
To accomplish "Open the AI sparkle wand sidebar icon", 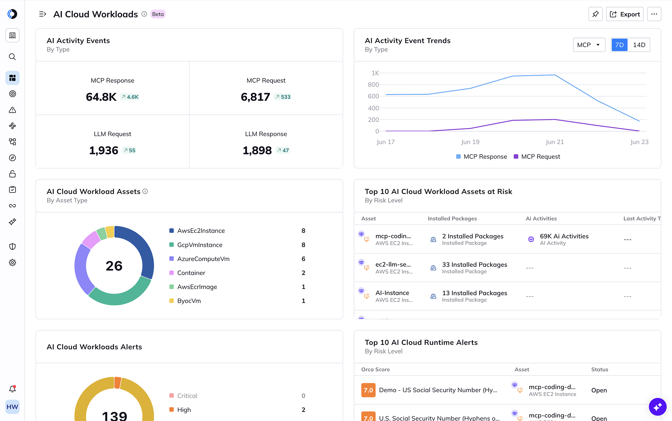I will (x=12, y=222).
